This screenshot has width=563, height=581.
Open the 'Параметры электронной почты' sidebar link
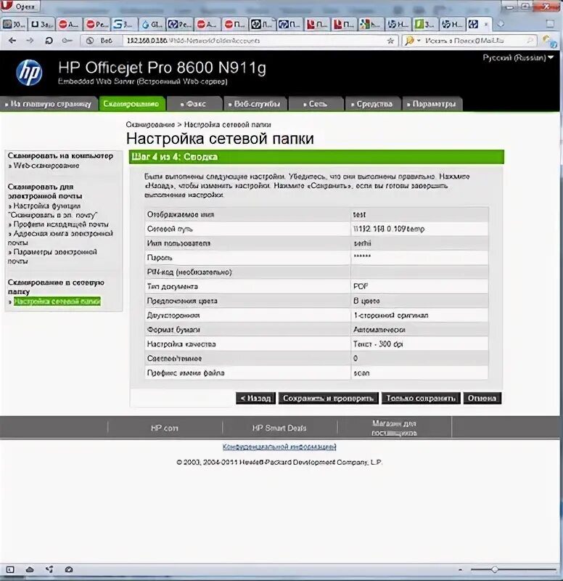[52, 256]
